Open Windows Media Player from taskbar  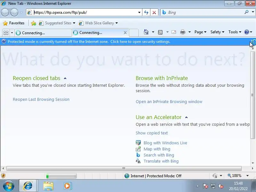[x=67, y=186]
